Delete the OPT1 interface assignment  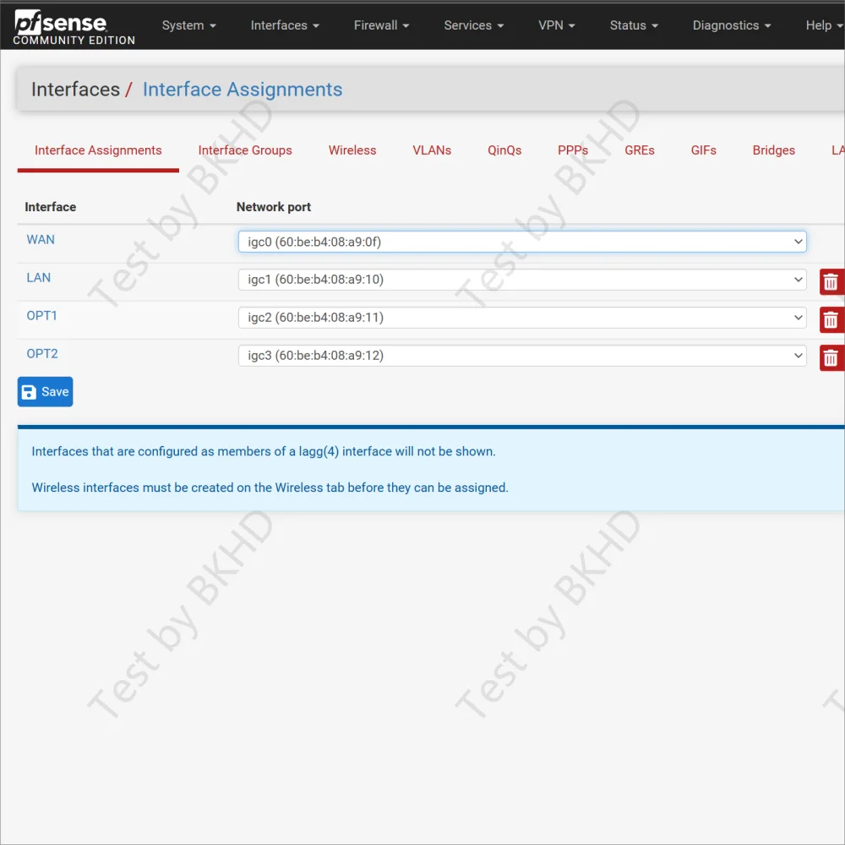coord(831,319)
